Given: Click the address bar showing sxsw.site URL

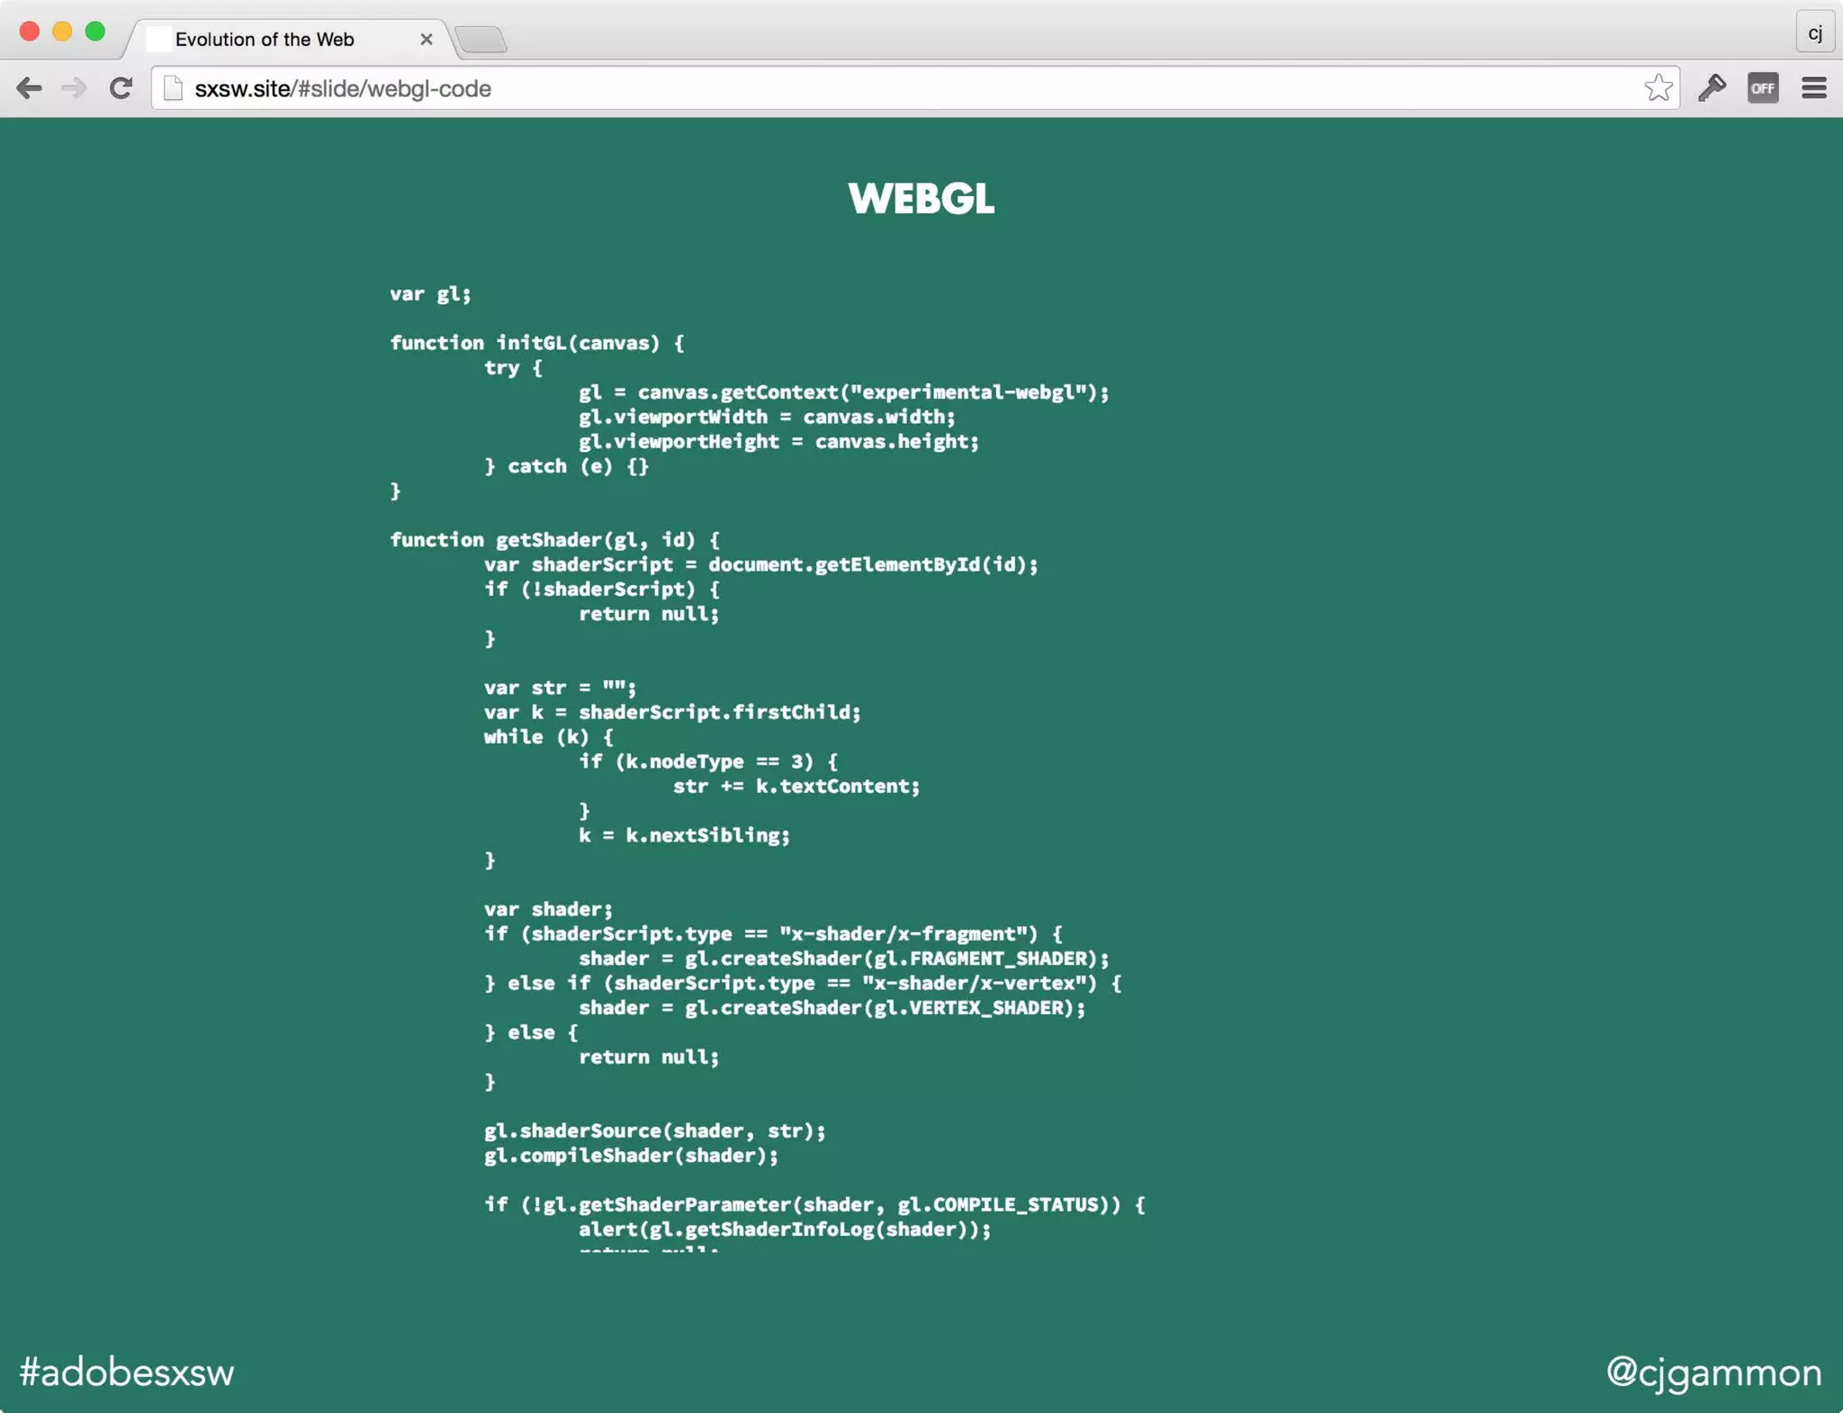Looking at the screenshot, I should tap(915, 88).
